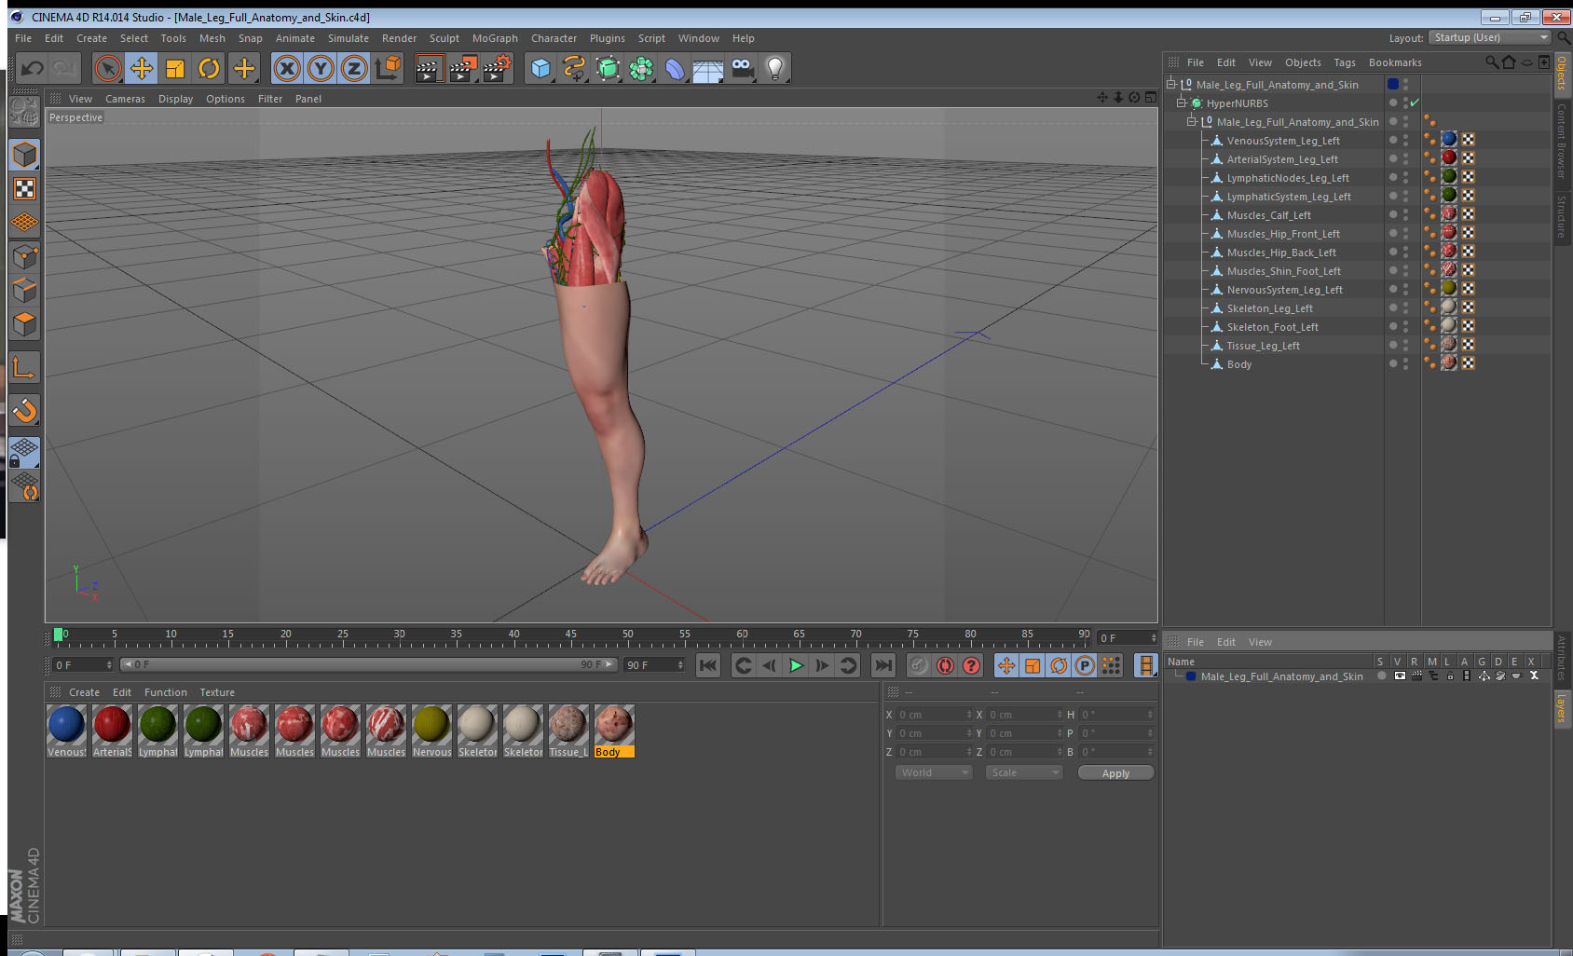Go to end of animation
Image resolution: width=1573 pixels, height=956 pixels.
[x=883, y=665]
